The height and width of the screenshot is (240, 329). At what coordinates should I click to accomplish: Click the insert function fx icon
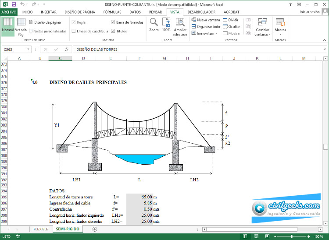point(66,49)
